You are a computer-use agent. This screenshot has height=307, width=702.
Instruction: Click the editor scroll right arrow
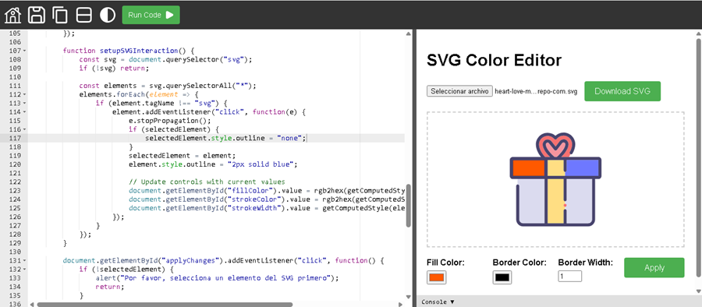401,305
